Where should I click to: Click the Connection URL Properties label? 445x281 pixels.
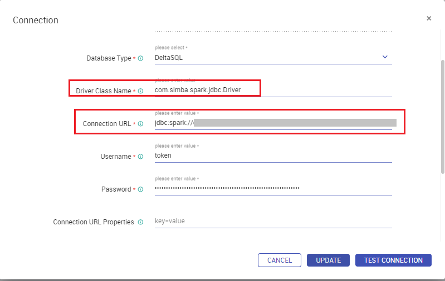point(94,222)
